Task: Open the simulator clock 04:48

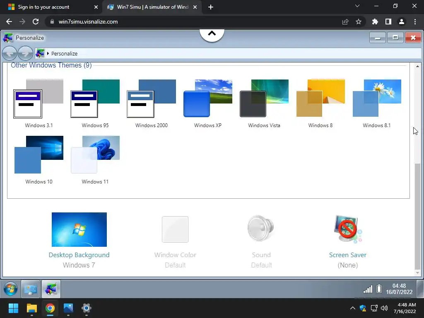Action: click(399, 289)
